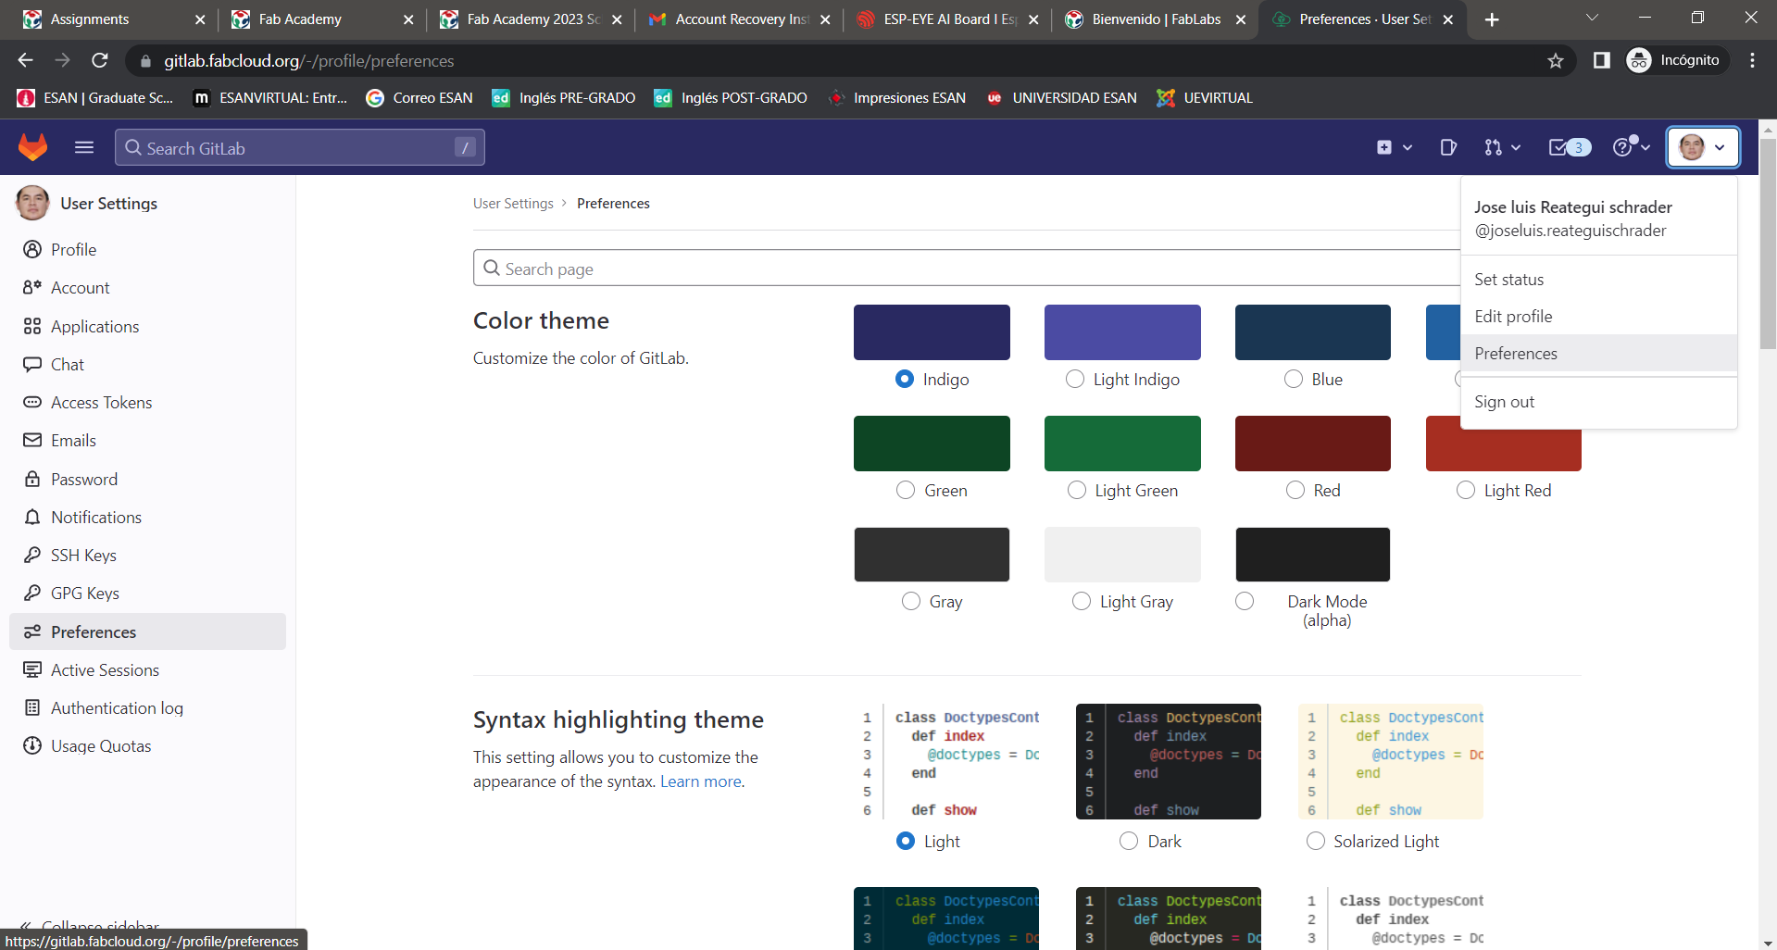This screenshot has height=950, width=1777.
Task: Open a new browser tab
Action: [x=1492, y=19]
